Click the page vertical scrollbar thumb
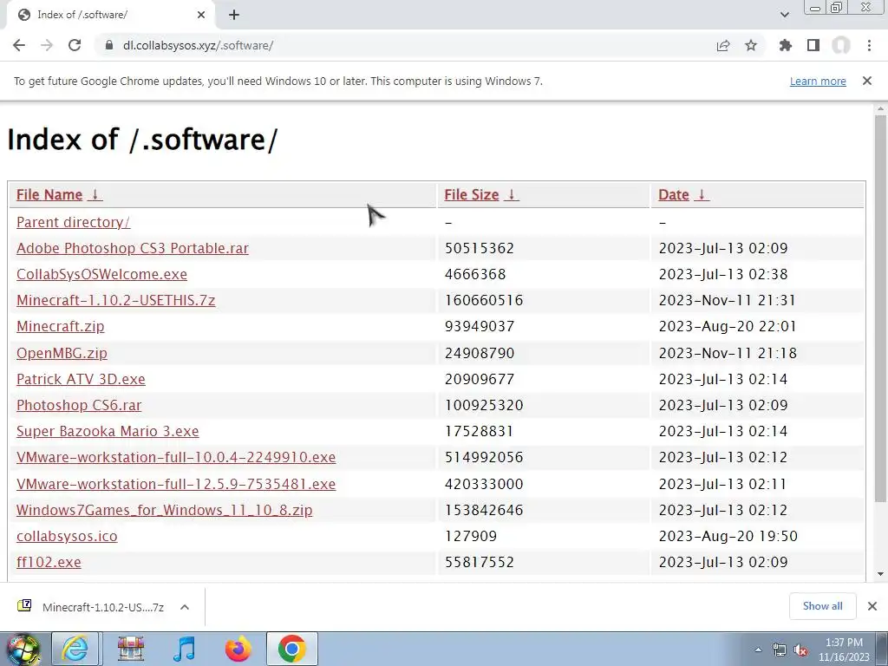888x666 pixels. (x=880, y=309)
